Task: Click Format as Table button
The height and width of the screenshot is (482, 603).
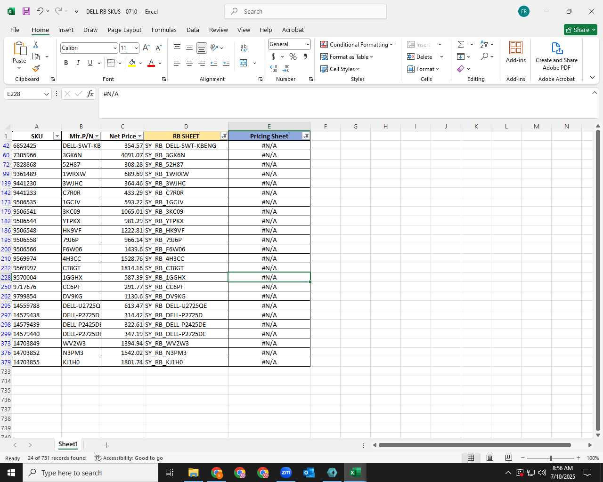Action: [x=347, y=56]
